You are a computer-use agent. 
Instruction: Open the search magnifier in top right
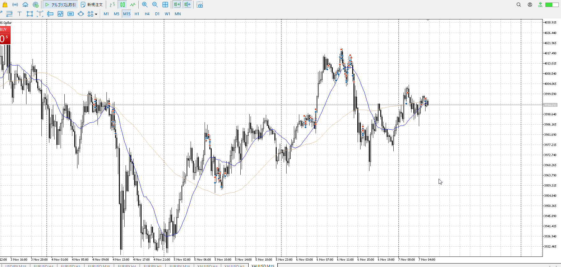tap(519, 5)
